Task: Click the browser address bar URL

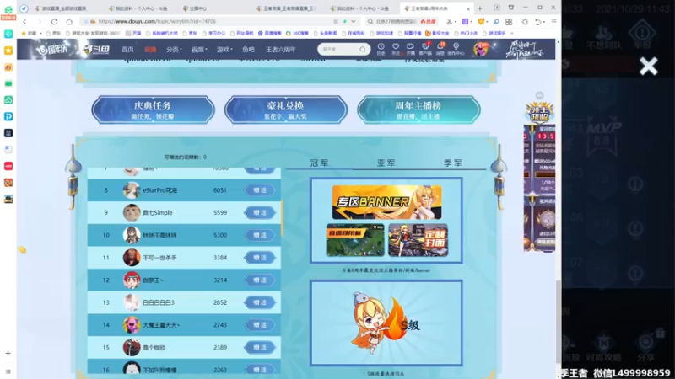Action: pos(157,21)
